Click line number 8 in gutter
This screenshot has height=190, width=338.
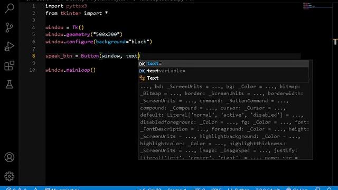(x=34, y=56)
